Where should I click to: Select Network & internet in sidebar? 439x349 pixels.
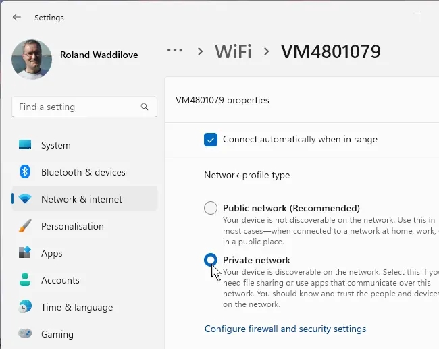[x=84, y=199]
